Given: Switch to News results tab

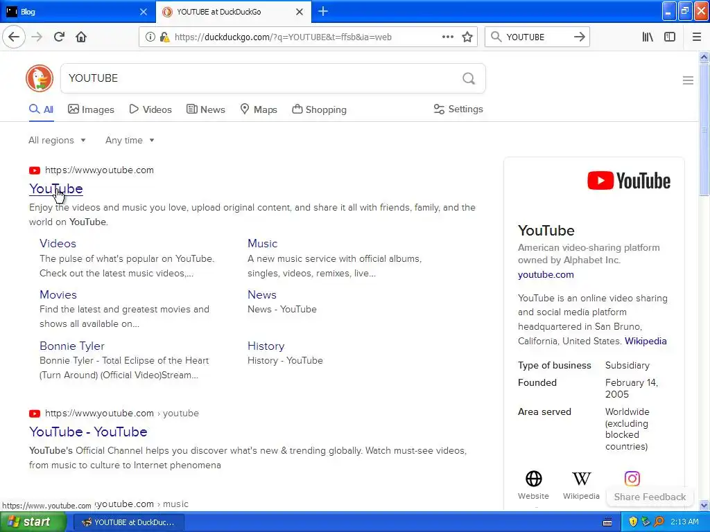Looking at the screenshot, I should 206,109.
